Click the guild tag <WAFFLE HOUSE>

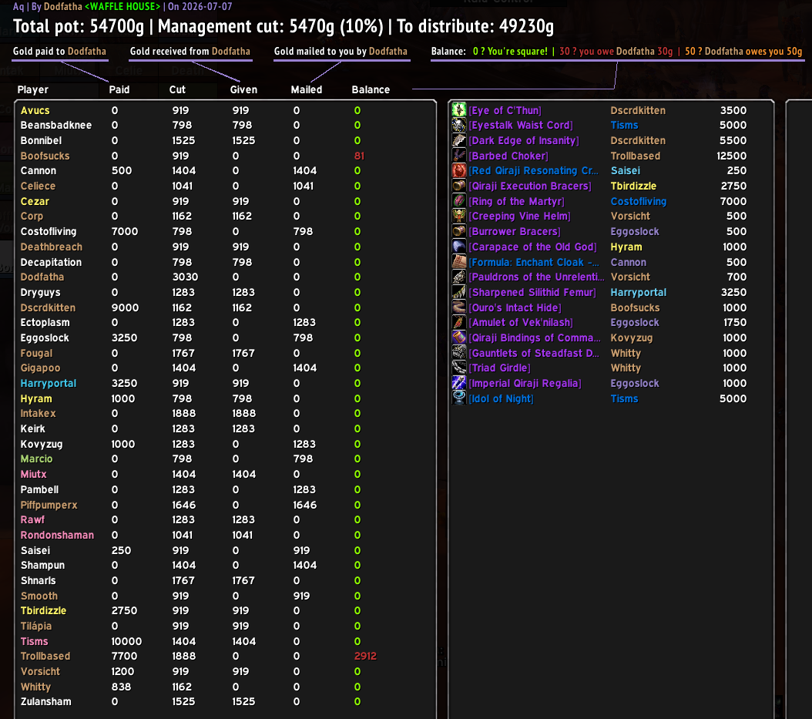tap(122, 6)
